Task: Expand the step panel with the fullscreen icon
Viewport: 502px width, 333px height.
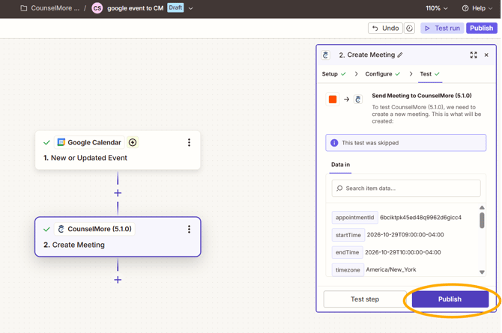Action: (474, 55)
